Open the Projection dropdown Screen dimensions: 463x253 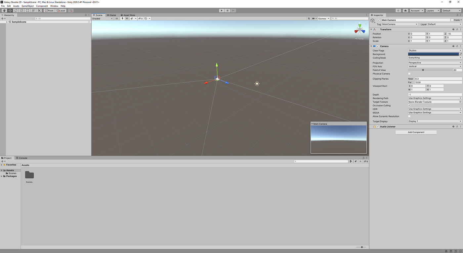click(435, 63)
